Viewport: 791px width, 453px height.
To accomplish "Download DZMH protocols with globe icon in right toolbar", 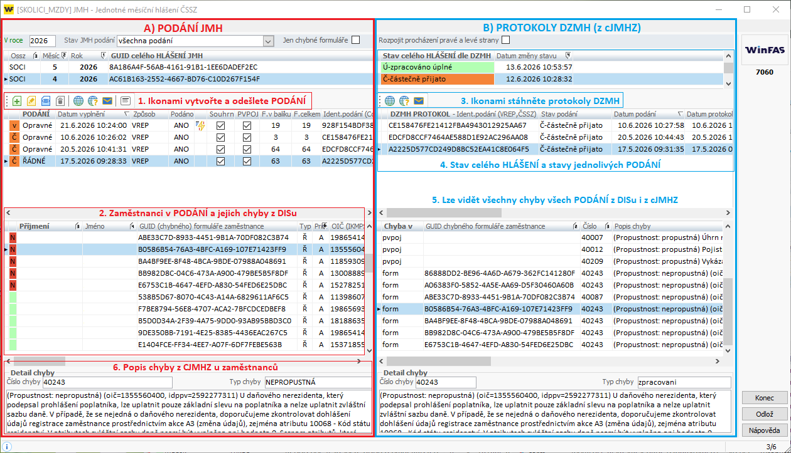I will (x=390, y=100).
